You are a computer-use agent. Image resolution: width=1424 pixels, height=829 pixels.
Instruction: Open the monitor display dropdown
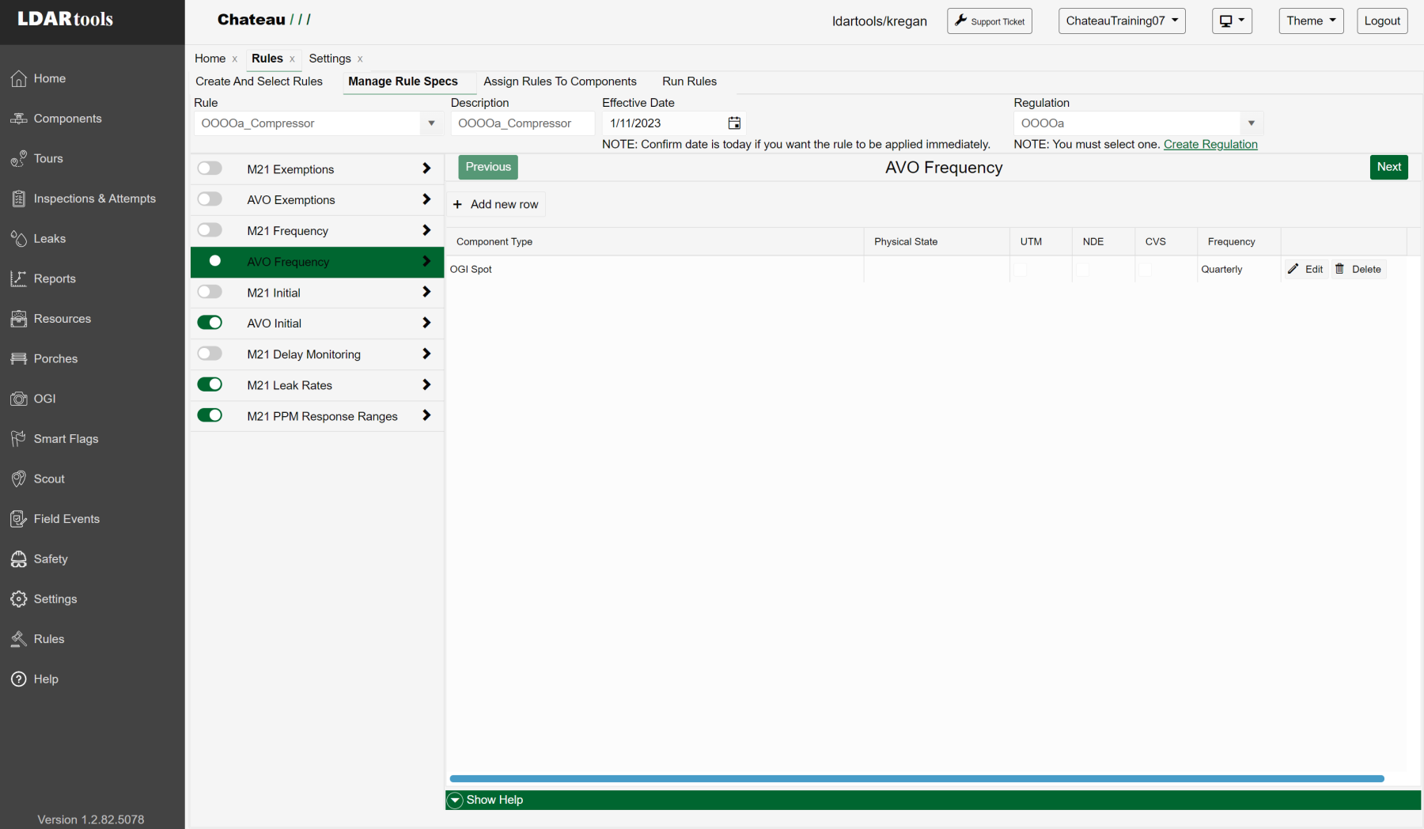click(1232, 21)
